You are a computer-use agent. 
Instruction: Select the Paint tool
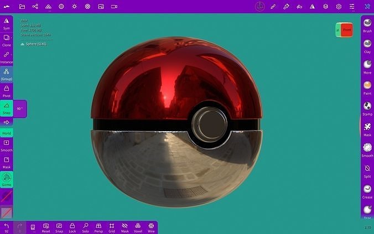(367, 88)
